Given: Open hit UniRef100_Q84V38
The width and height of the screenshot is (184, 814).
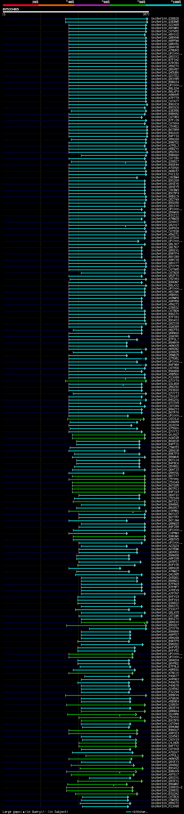Looking at the screenshot, I should pyautogui.click(x=165, y=47).
